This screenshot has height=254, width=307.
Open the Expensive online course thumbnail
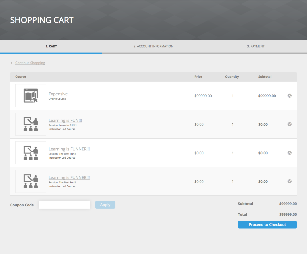pos(31,96)
